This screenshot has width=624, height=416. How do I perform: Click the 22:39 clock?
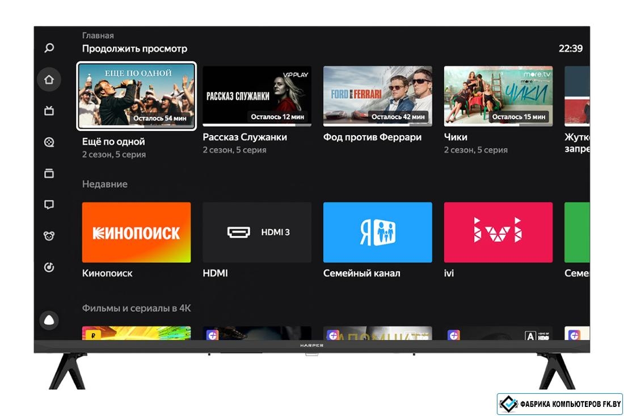[571, 49]
